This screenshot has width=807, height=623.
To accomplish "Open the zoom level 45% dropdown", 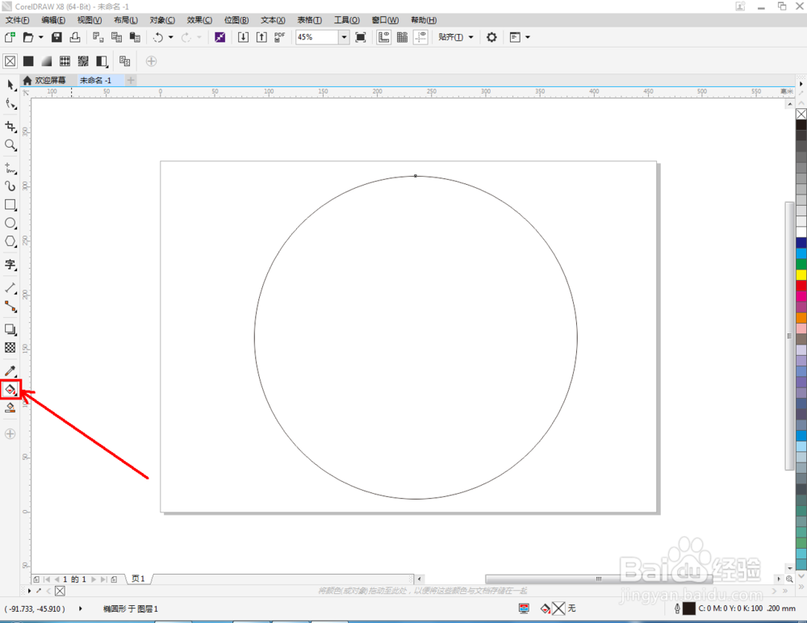I will click(x=344, y=37).
